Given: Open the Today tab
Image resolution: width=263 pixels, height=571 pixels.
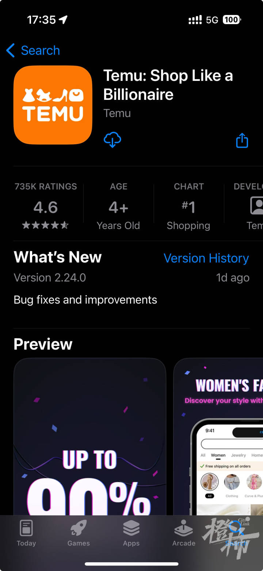Looking at the screenshot, I should click(26, 533).
